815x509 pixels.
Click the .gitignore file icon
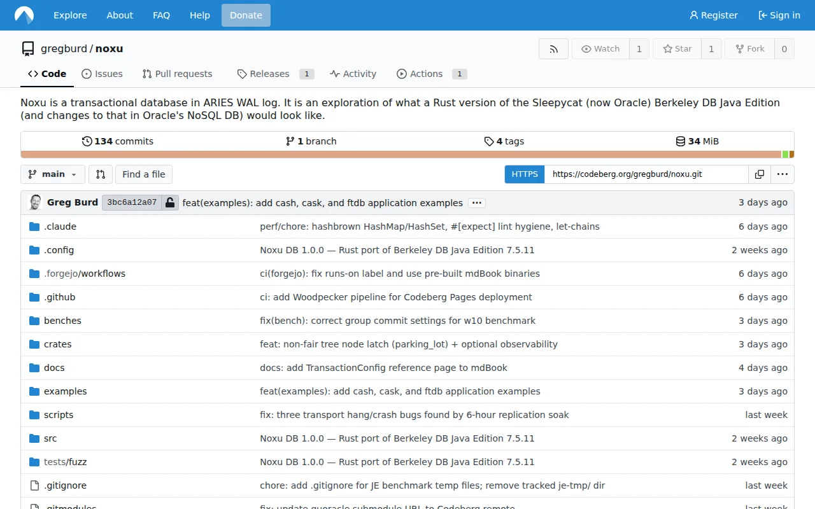click(34, 485)
